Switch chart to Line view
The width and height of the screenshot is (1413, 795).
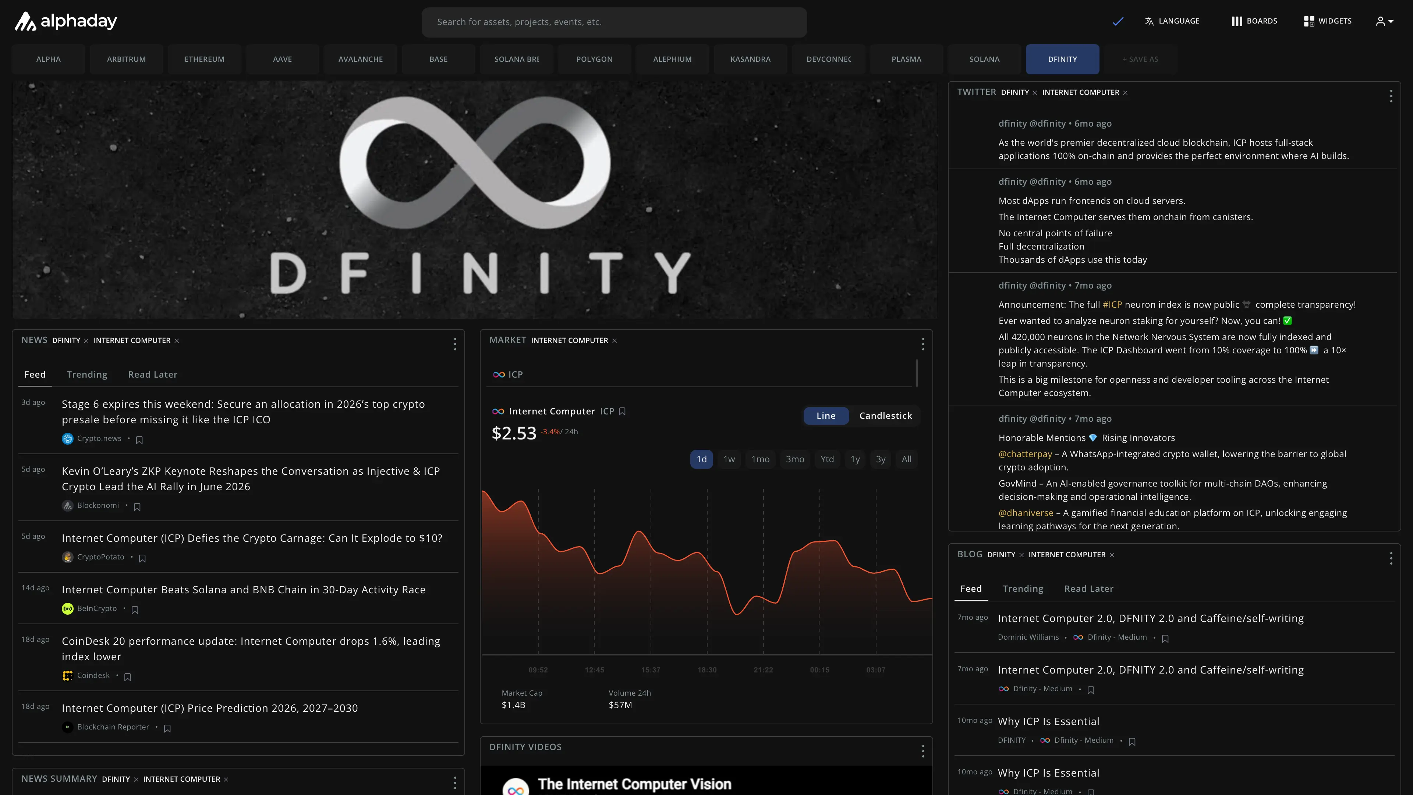(825, 416)
